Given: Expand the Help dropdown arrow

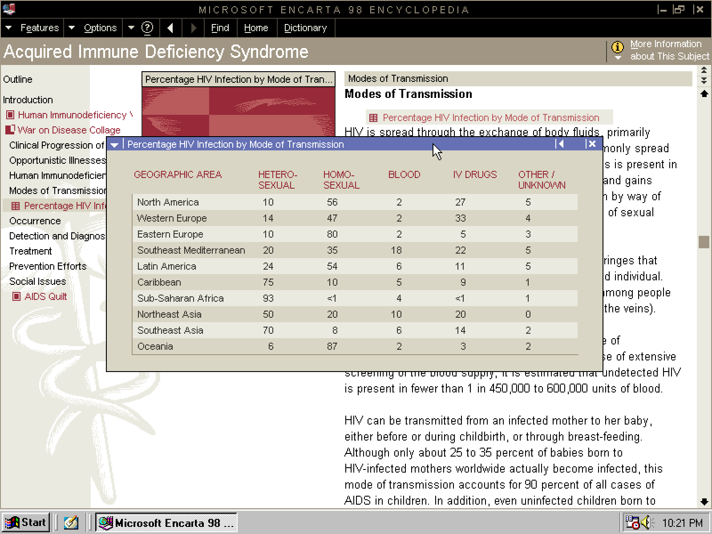Looking at the screenshot, I should coord(131,28).
